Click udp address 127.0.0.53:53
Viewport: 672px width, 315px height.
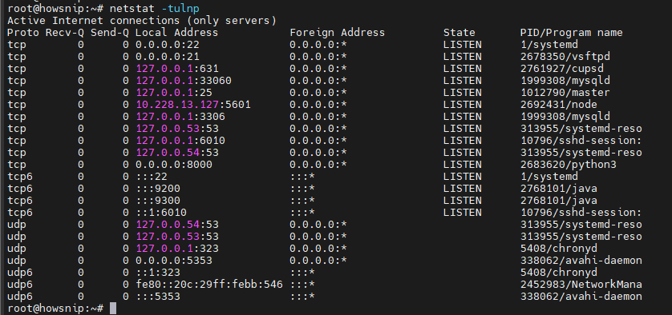click(177, 236)
